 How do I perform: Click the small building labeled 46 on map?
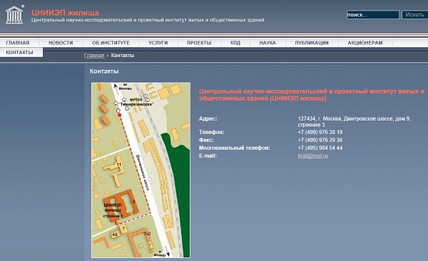coord(115,235)
